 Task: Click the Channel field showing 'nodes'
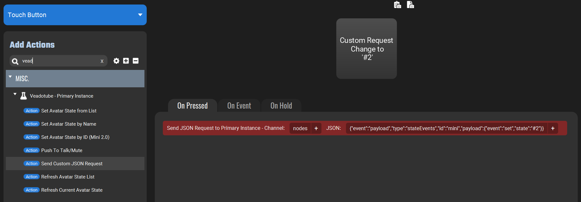tap(300, 128)
